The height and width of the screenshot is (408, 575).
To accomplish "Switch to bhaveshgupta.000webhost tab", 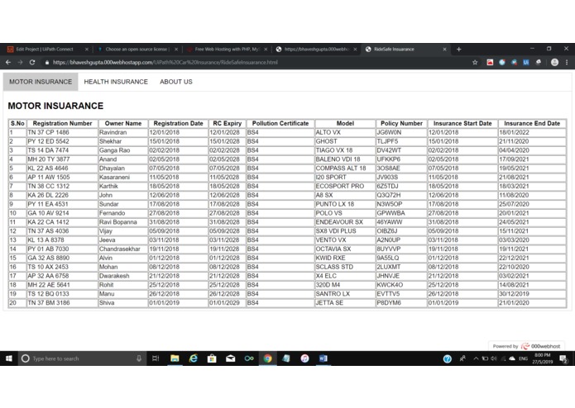I will pos(316,50).
